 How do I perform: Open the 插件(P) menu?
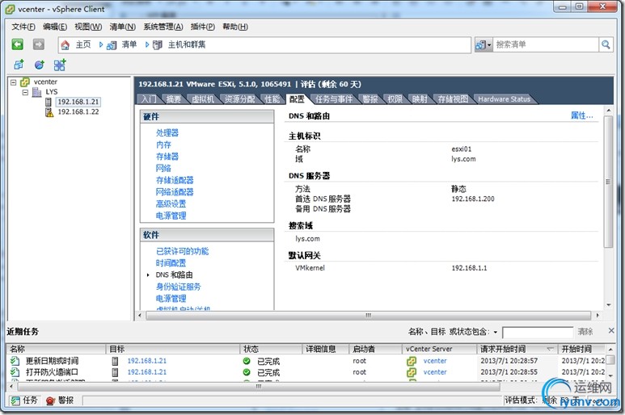click(x=202, y=27)
